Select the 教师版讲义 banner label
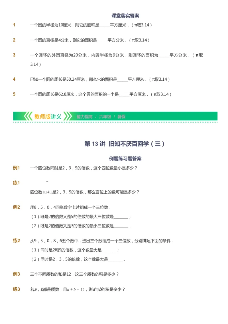 pyautogui.click(x=47, y=116)
